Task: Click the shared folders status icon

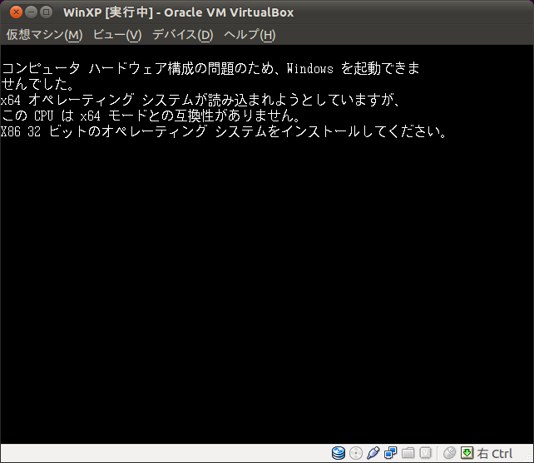Action: (x=408, y=453)
